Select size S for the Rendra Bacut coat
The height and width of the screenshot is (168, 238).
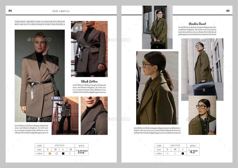click(167, 150)
